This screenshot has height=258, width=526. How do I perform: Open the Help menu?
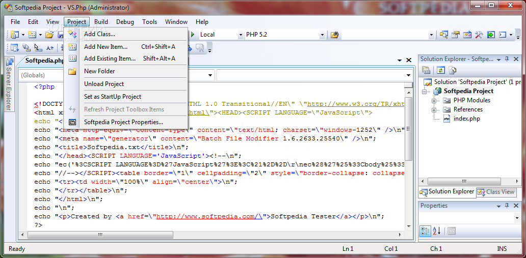pyautogui.click(x=202, y=22)
